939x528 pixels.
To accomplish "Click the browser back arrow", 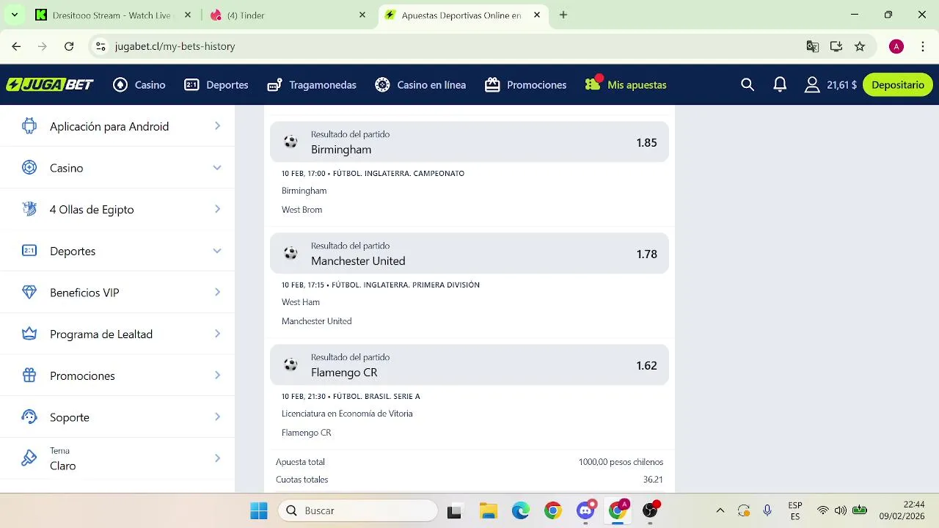I will click(16, 46).
